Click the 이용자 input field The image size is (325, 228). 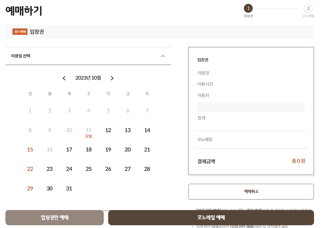click(x=251, y=107)
